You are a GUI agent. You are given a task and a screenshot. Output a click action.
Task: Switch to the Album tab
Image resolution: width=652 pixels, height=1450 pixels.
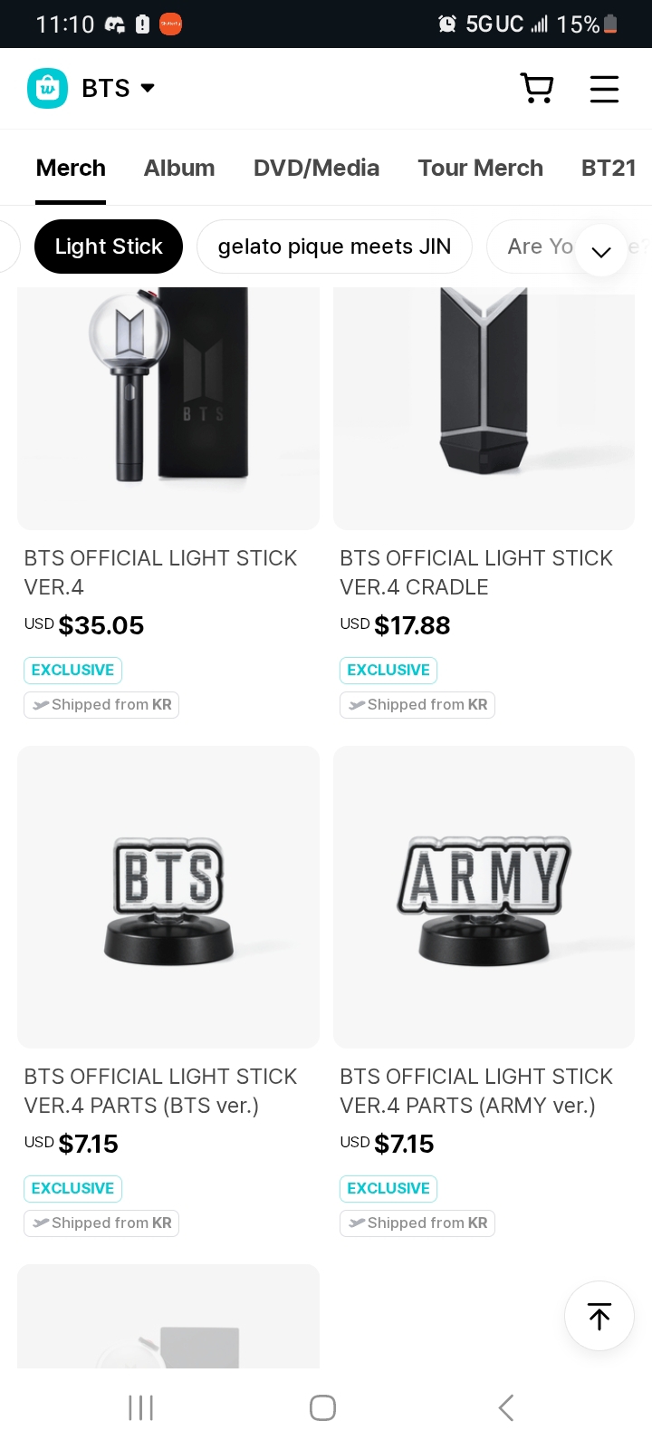pos(179,168)
